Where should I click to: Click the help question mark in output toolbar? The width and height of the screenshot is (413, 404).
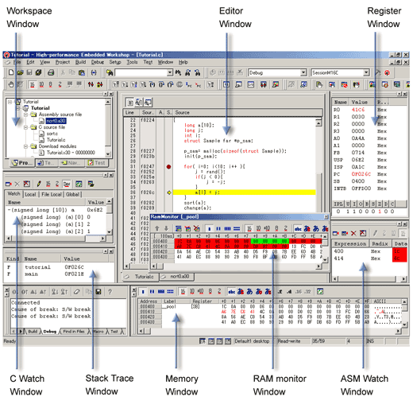point(110,292)
